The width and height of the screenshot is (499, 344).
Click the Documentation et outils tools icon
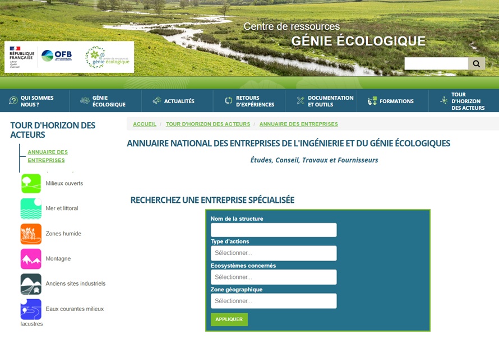click(x=301, y=101)
